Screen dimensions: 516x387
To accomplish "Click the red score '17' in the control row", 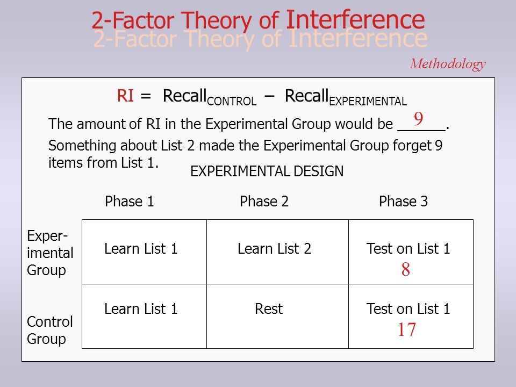I will coord(407,329).
